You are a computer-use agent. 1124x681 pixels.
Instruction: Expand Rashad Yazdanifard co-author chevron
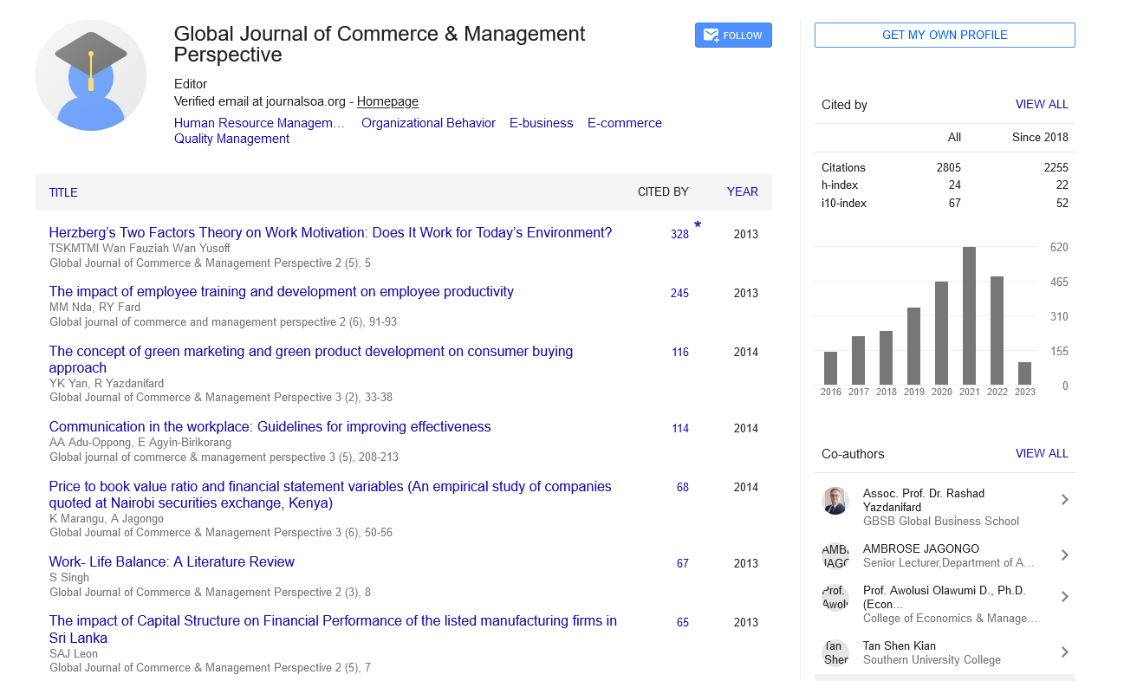point(1065,500)
